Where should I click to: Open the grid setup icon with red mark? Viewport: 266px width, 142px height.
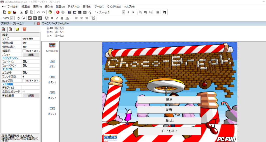pyautogui.click(x=30, y=18)
